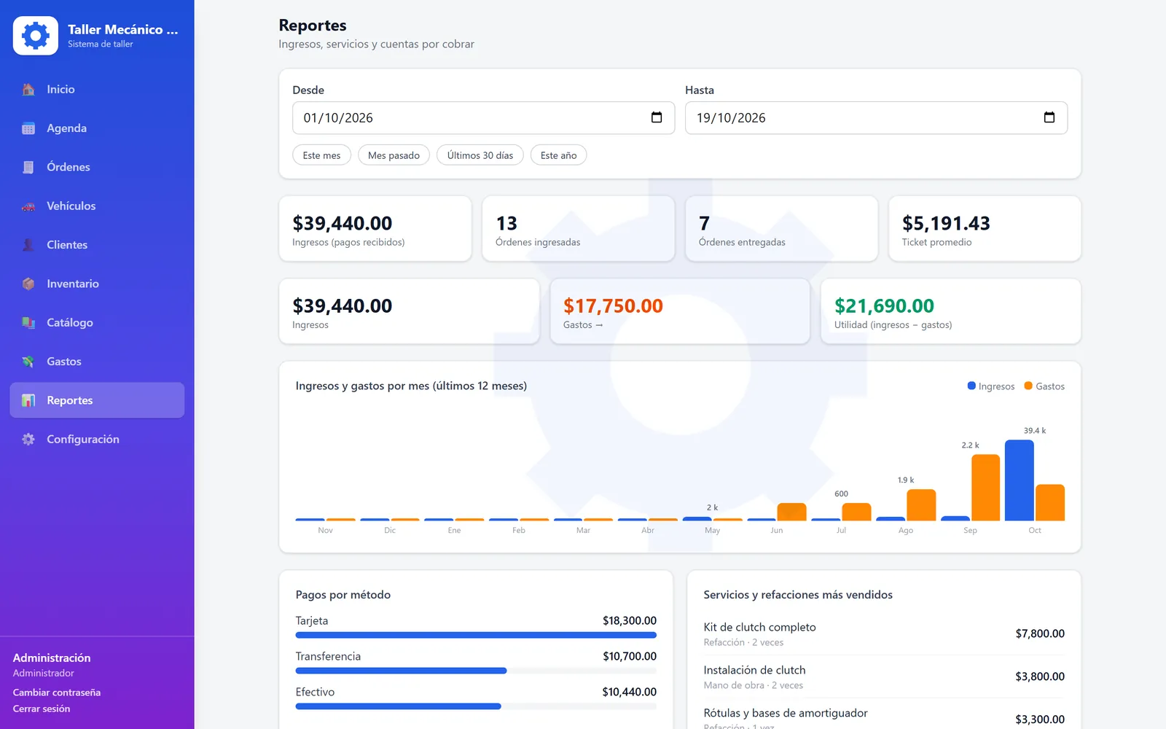
Task: Click the Vehículos car icon
Action: point(28,206)
